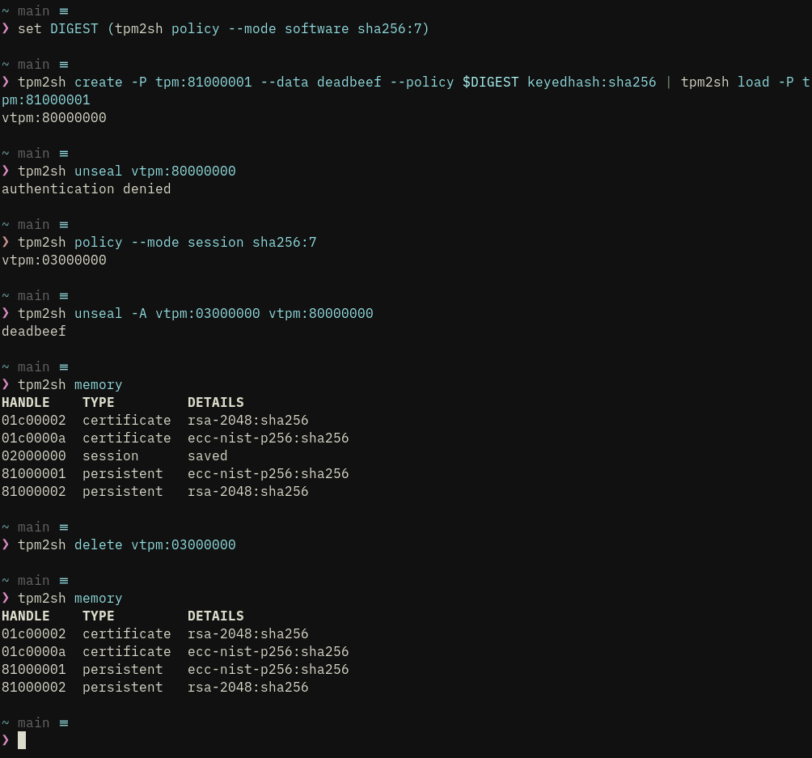Click the git status glyph on the topmost prompt
The height and width of the screenshot is (758, 812).
tap(64, 11)
